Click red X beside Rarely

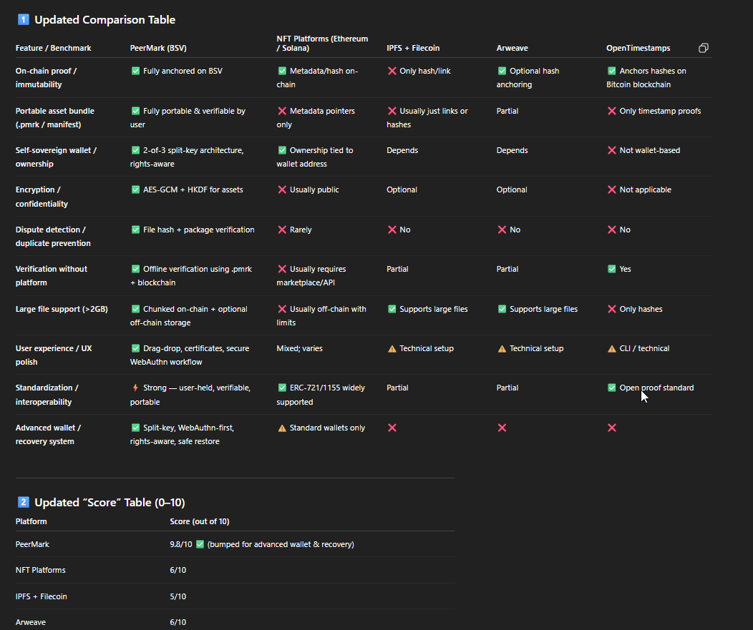tap(282, 230)
